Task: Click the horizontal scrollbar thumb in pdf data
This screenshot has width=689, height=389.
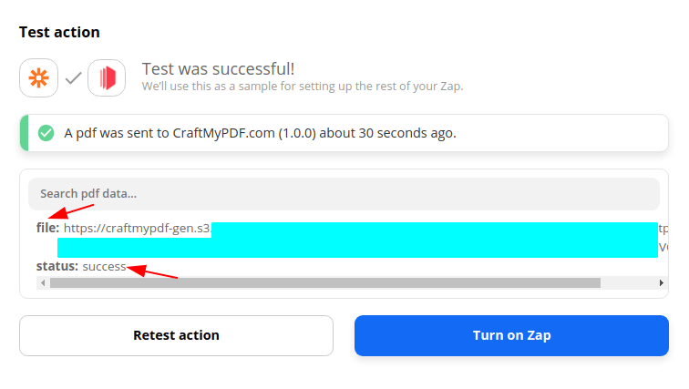Action: (325, 282)
